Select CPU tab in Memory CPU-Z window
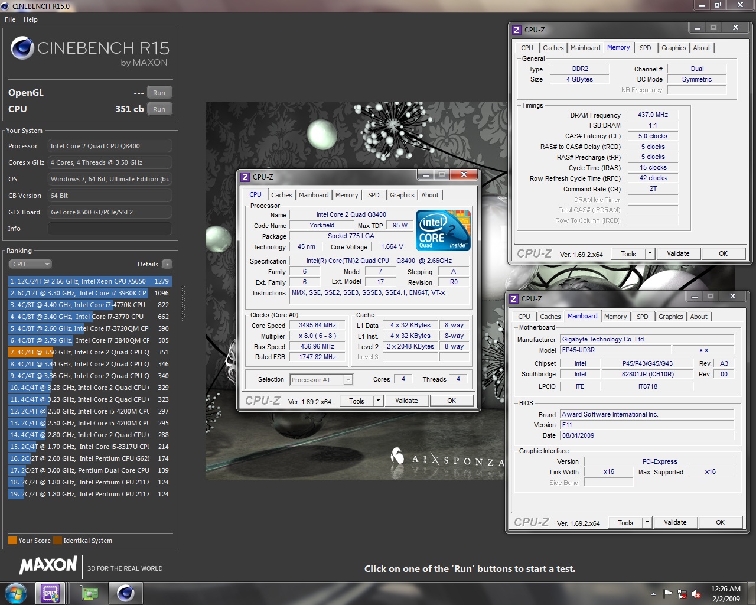 coord(527,48)
